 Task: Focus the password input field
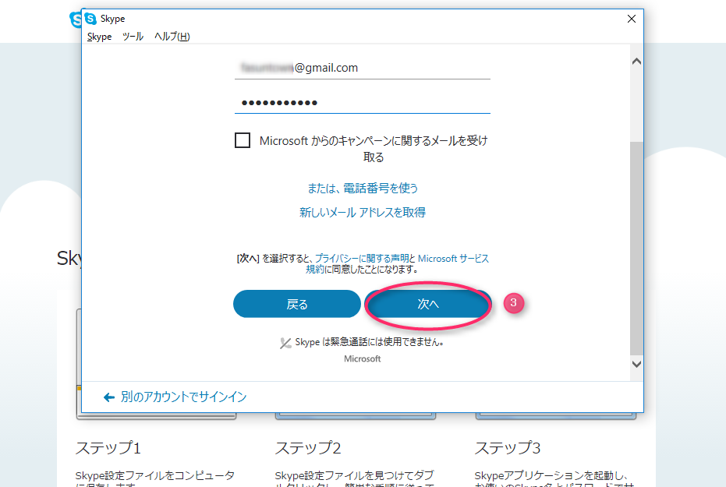362,103
